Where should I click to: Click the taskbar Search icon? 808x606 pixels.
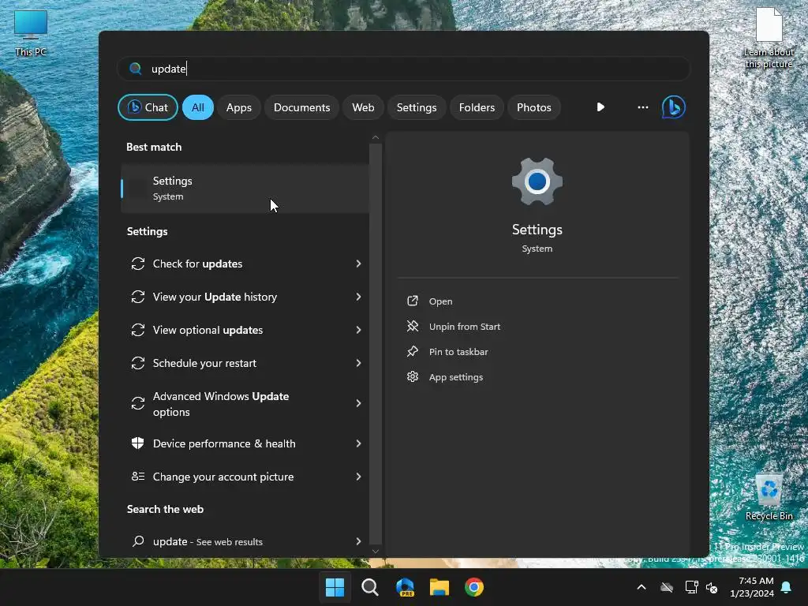[370, 587]
